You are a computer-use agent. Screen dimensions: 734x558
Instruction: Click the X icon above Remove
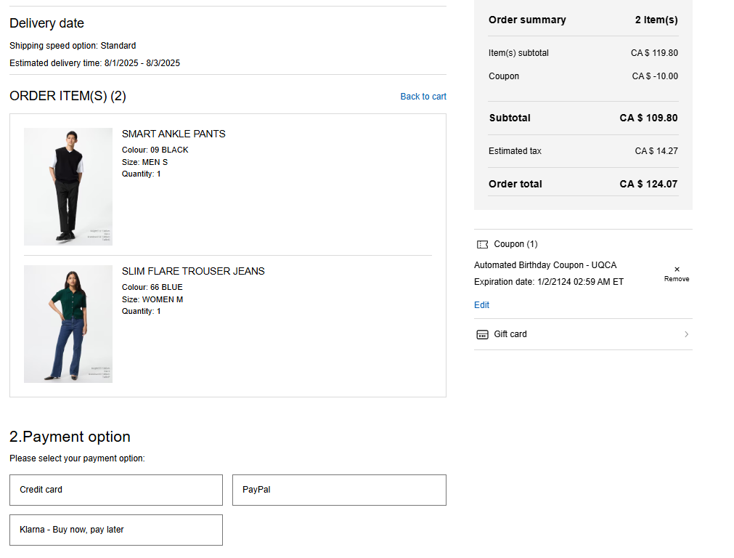[677, 270]
